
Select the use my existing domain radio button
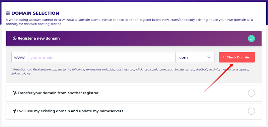click(251, 111)
